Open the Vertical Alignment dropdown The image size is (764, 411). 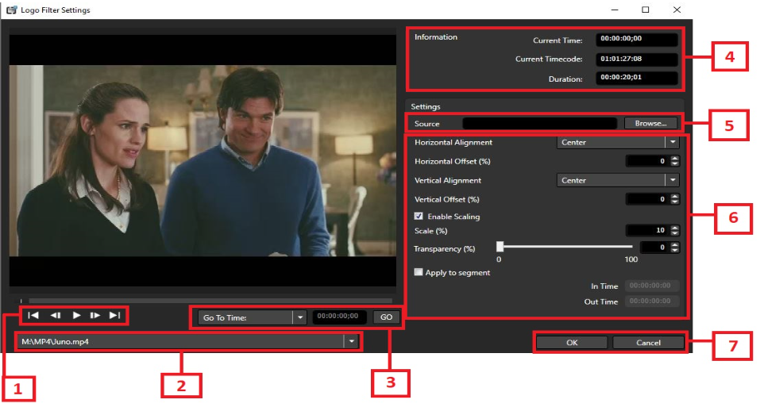coord(673,180)
